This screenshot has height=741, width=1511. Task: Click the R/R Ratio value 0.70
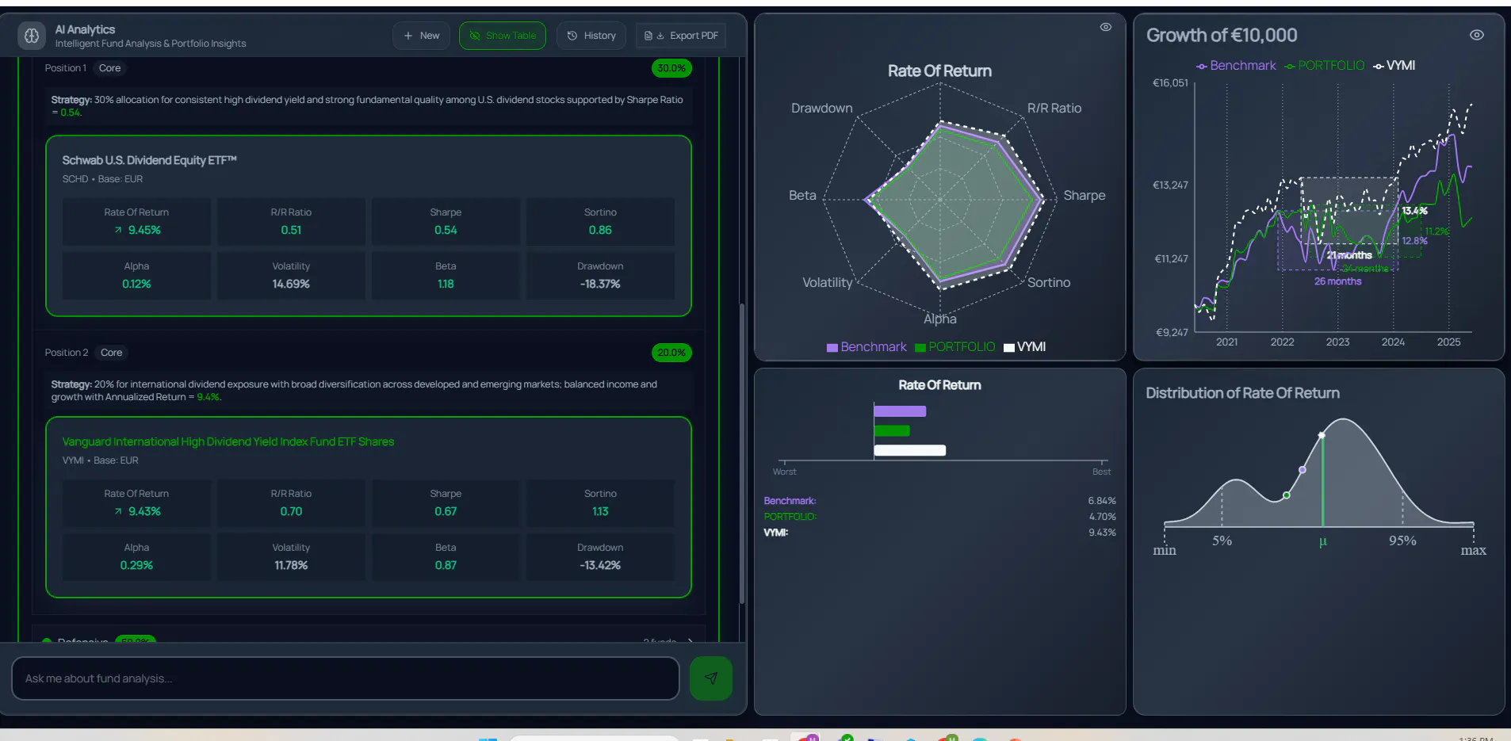coord(291,511)
